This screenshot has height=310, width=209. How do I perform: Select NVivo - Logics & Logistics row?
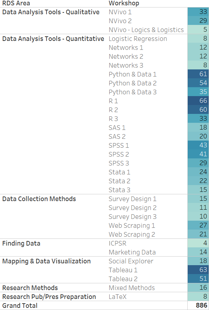(146, 30)
